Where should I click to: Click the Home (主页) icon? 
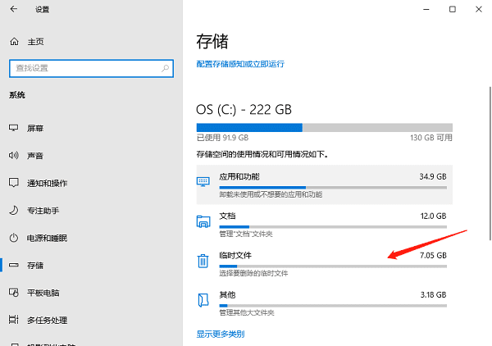tap(14, 42)
